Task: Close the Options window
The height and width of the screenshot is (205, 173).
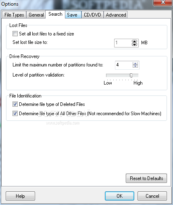Action: tap(163, 2)
